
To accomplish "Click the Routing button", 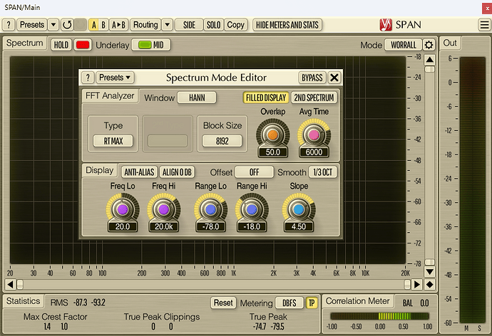I will (x=145, y=25).
